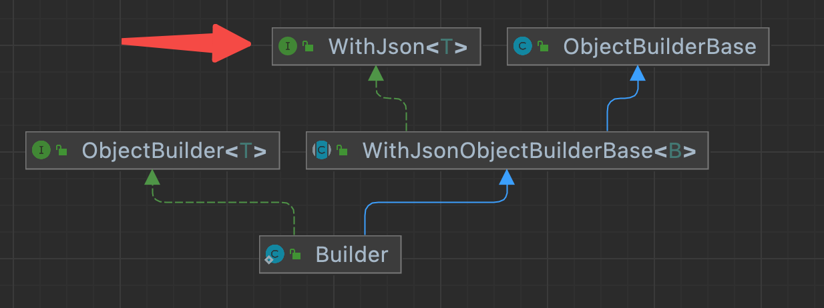Click the lock icon on the Builder node
The height and width of the screenshot is (308, 824).
(x=295, y=254)
